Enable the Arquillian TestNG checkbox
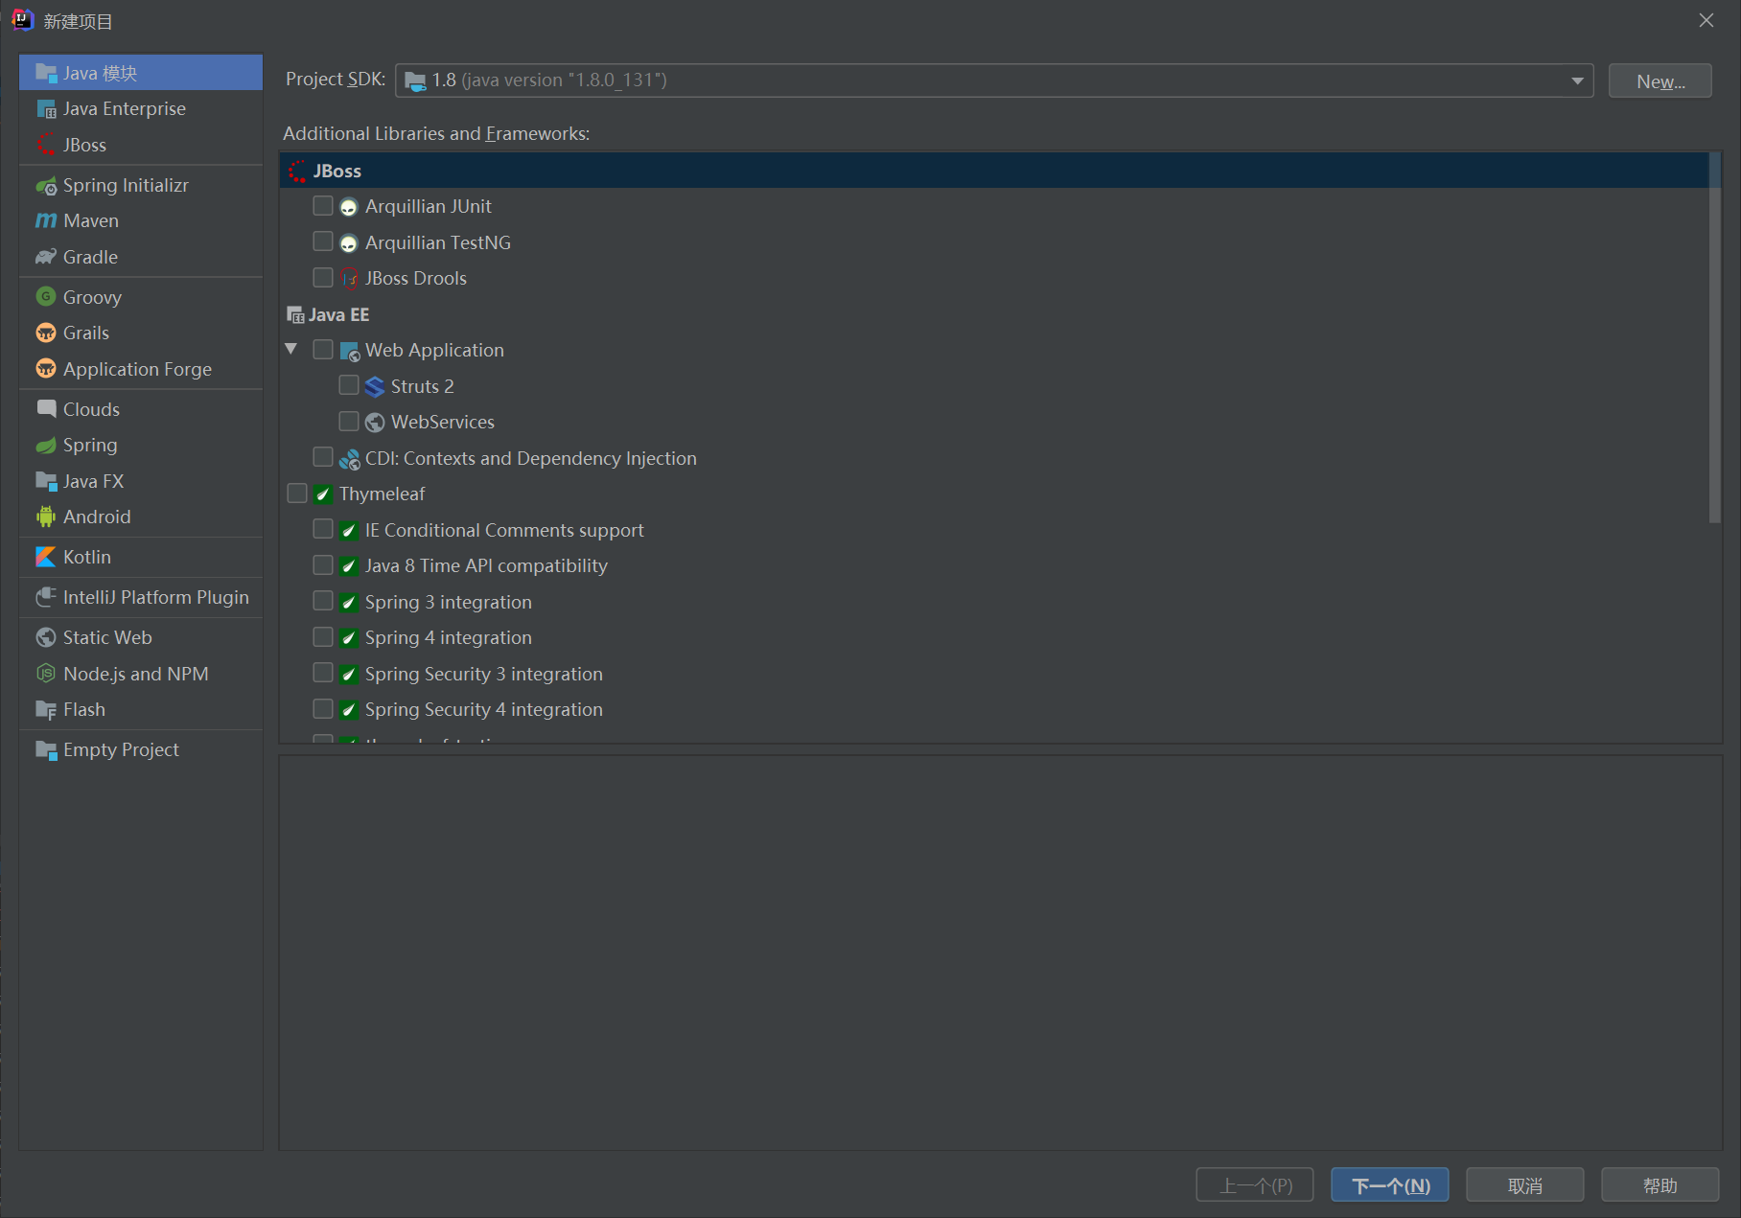 [323, 241]
